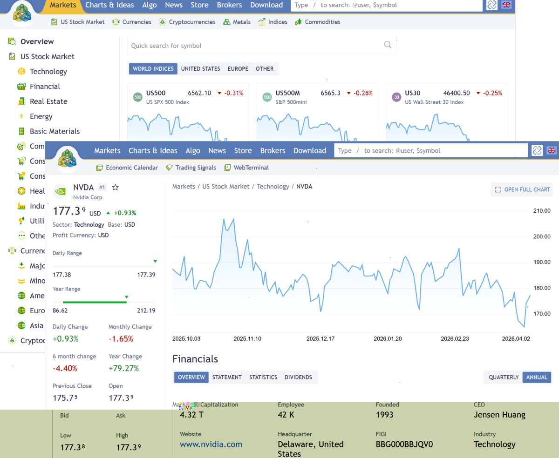This screenshot has width=559, height=458.
Task: Open the STATISTICS financials tab
Action: 263,377
